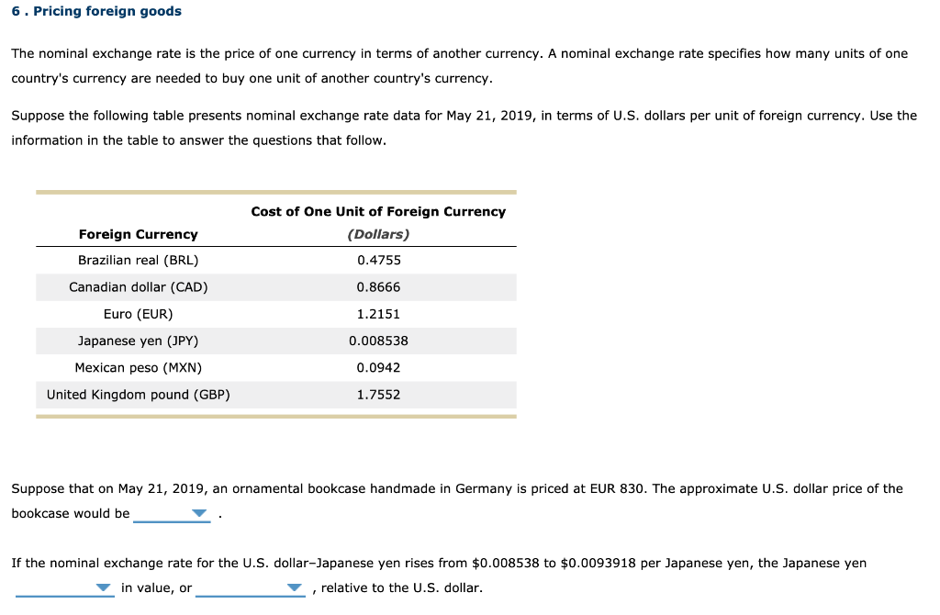
Task: Click the Canadian dollar (CAD) row
Action: click(275, 286)
